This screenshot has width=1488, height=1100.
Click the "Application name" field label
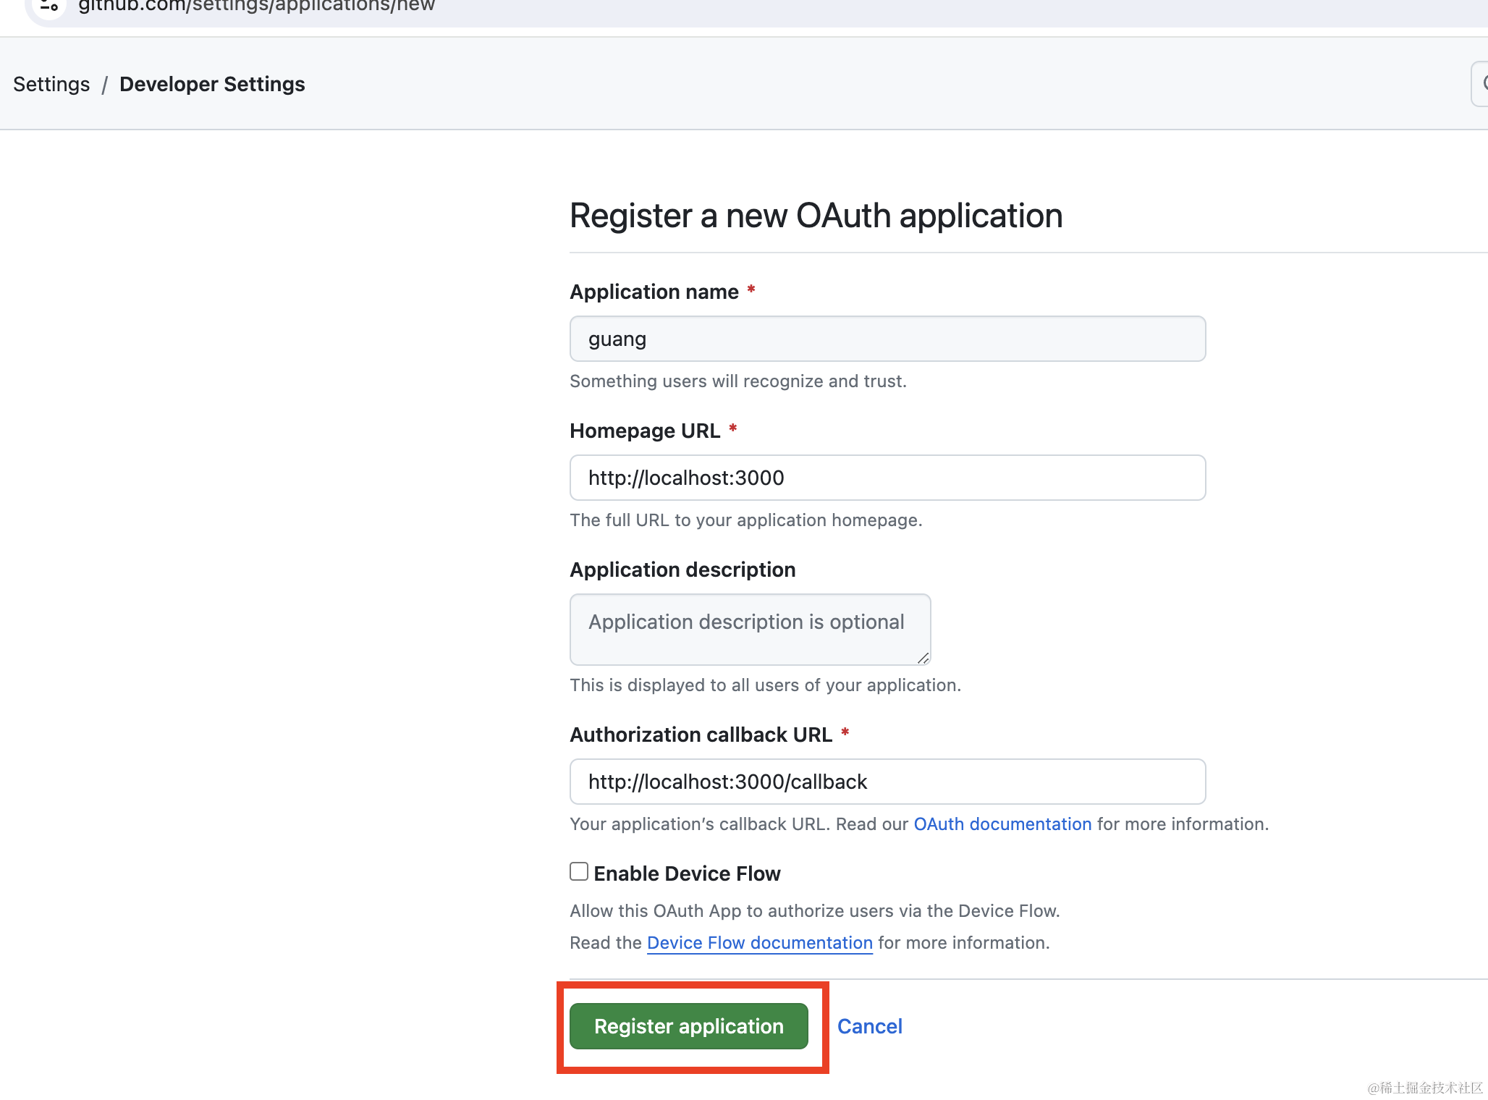[654, 292]
